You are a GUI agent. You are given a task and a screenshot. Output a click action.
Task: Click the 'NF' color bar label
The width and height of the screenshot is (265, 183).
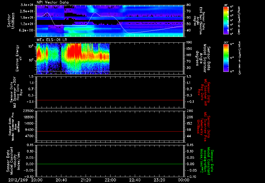point(226,5)
